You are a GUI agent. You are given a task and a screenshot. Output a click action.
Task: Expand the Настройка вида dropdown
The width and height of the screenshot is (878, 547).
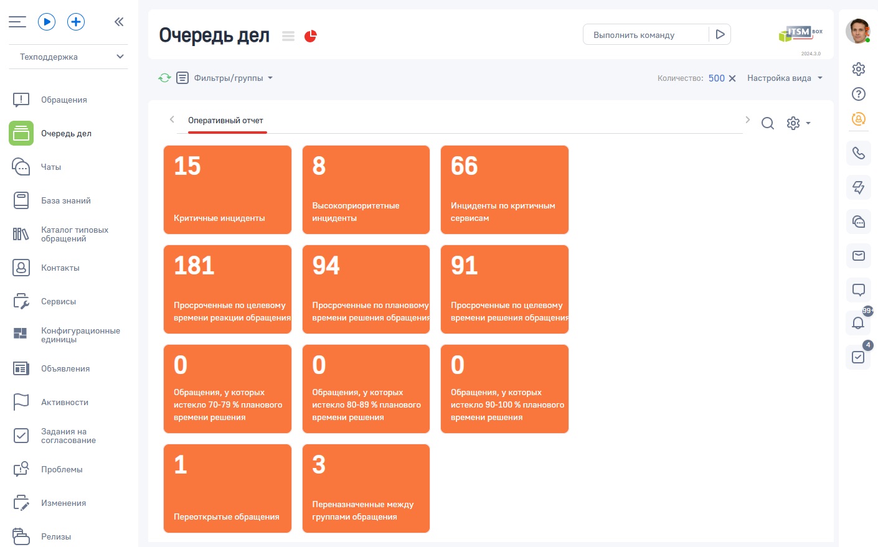click(x=785, y=78)
